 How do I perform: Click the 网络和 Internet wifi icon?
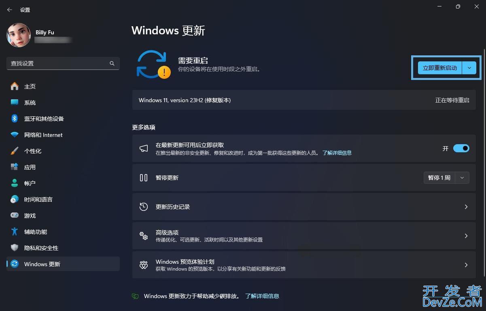tap(15, 134)
